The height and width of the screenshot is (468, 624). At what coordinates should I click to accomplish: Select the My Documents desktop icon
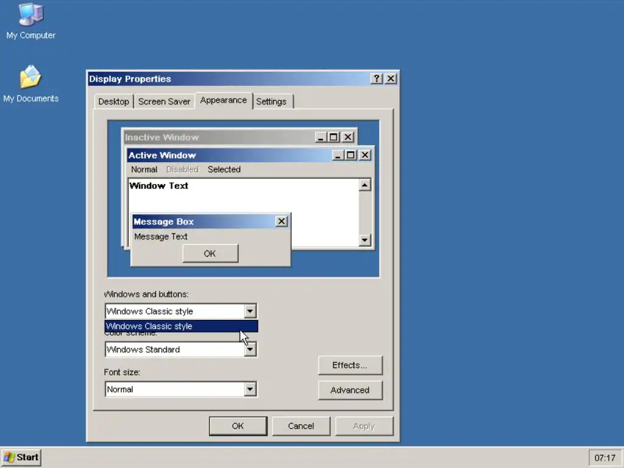(x=30, y=83)
